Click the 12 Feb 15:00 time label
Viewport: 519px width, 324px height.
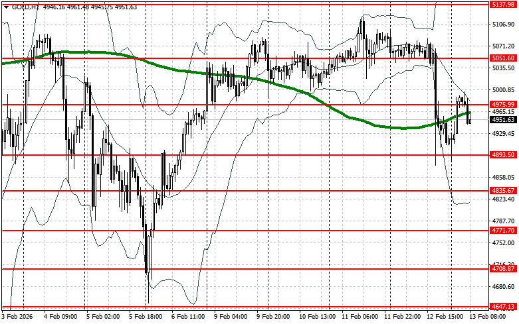pyautogui.click(x=445, y=317)
